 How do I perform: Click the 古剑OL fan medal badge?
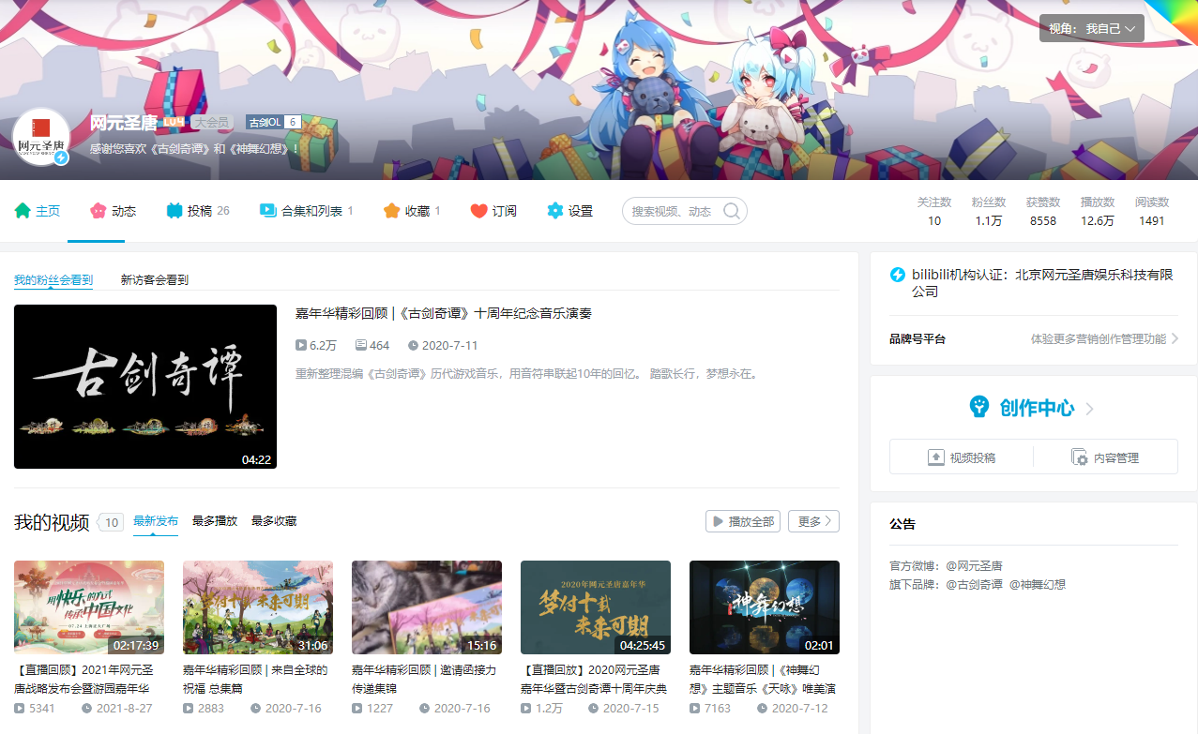(x=273, y=122)
